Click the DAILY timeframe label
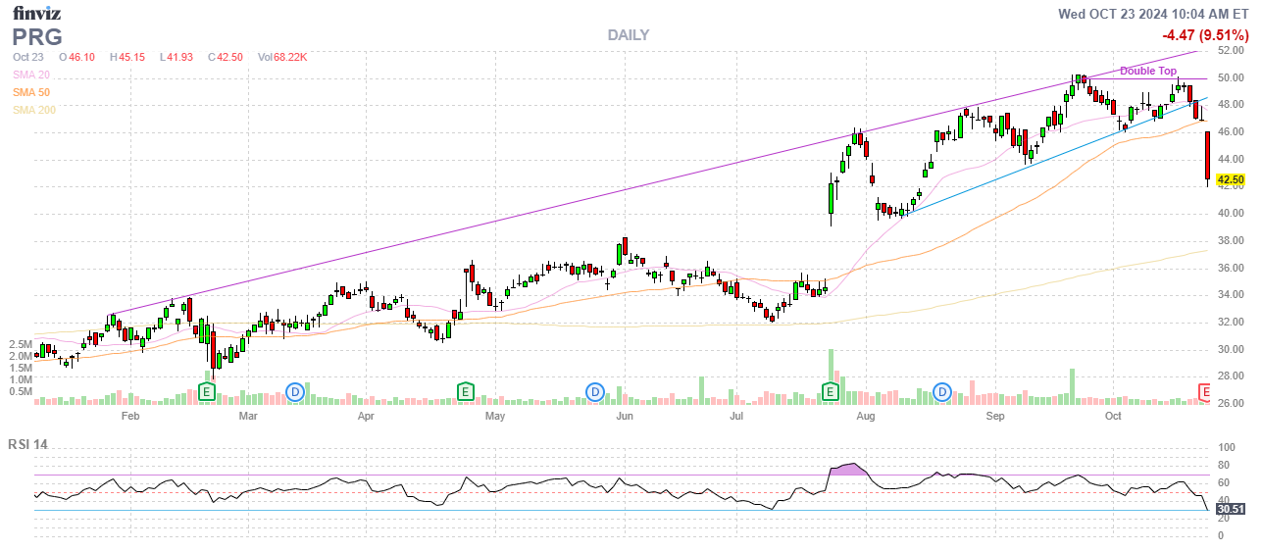 pos(628,35)
